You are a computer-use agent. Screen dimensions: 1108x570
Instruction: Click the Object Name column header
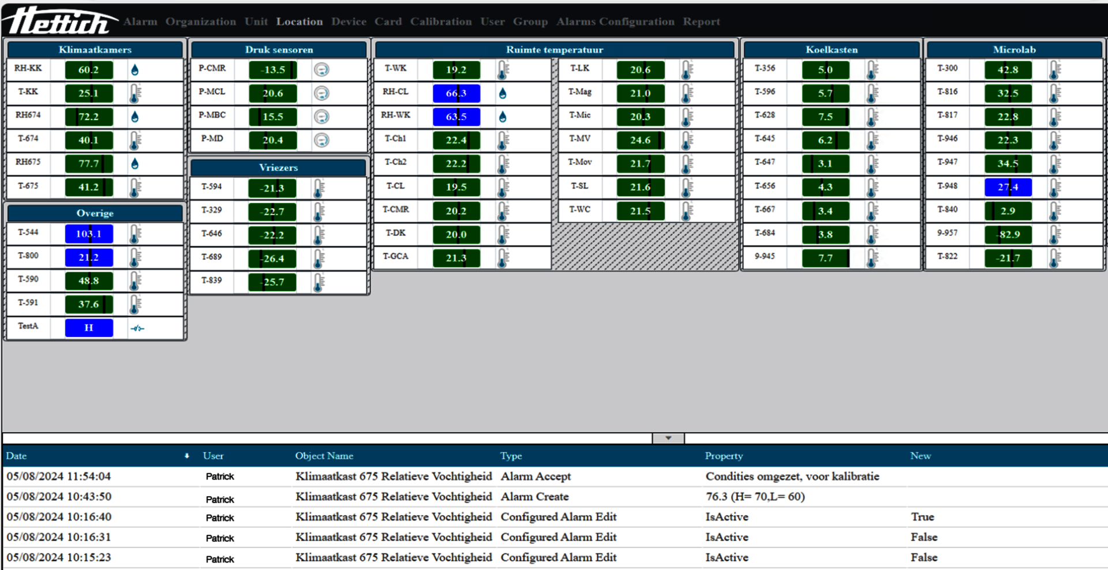[324, 456]
